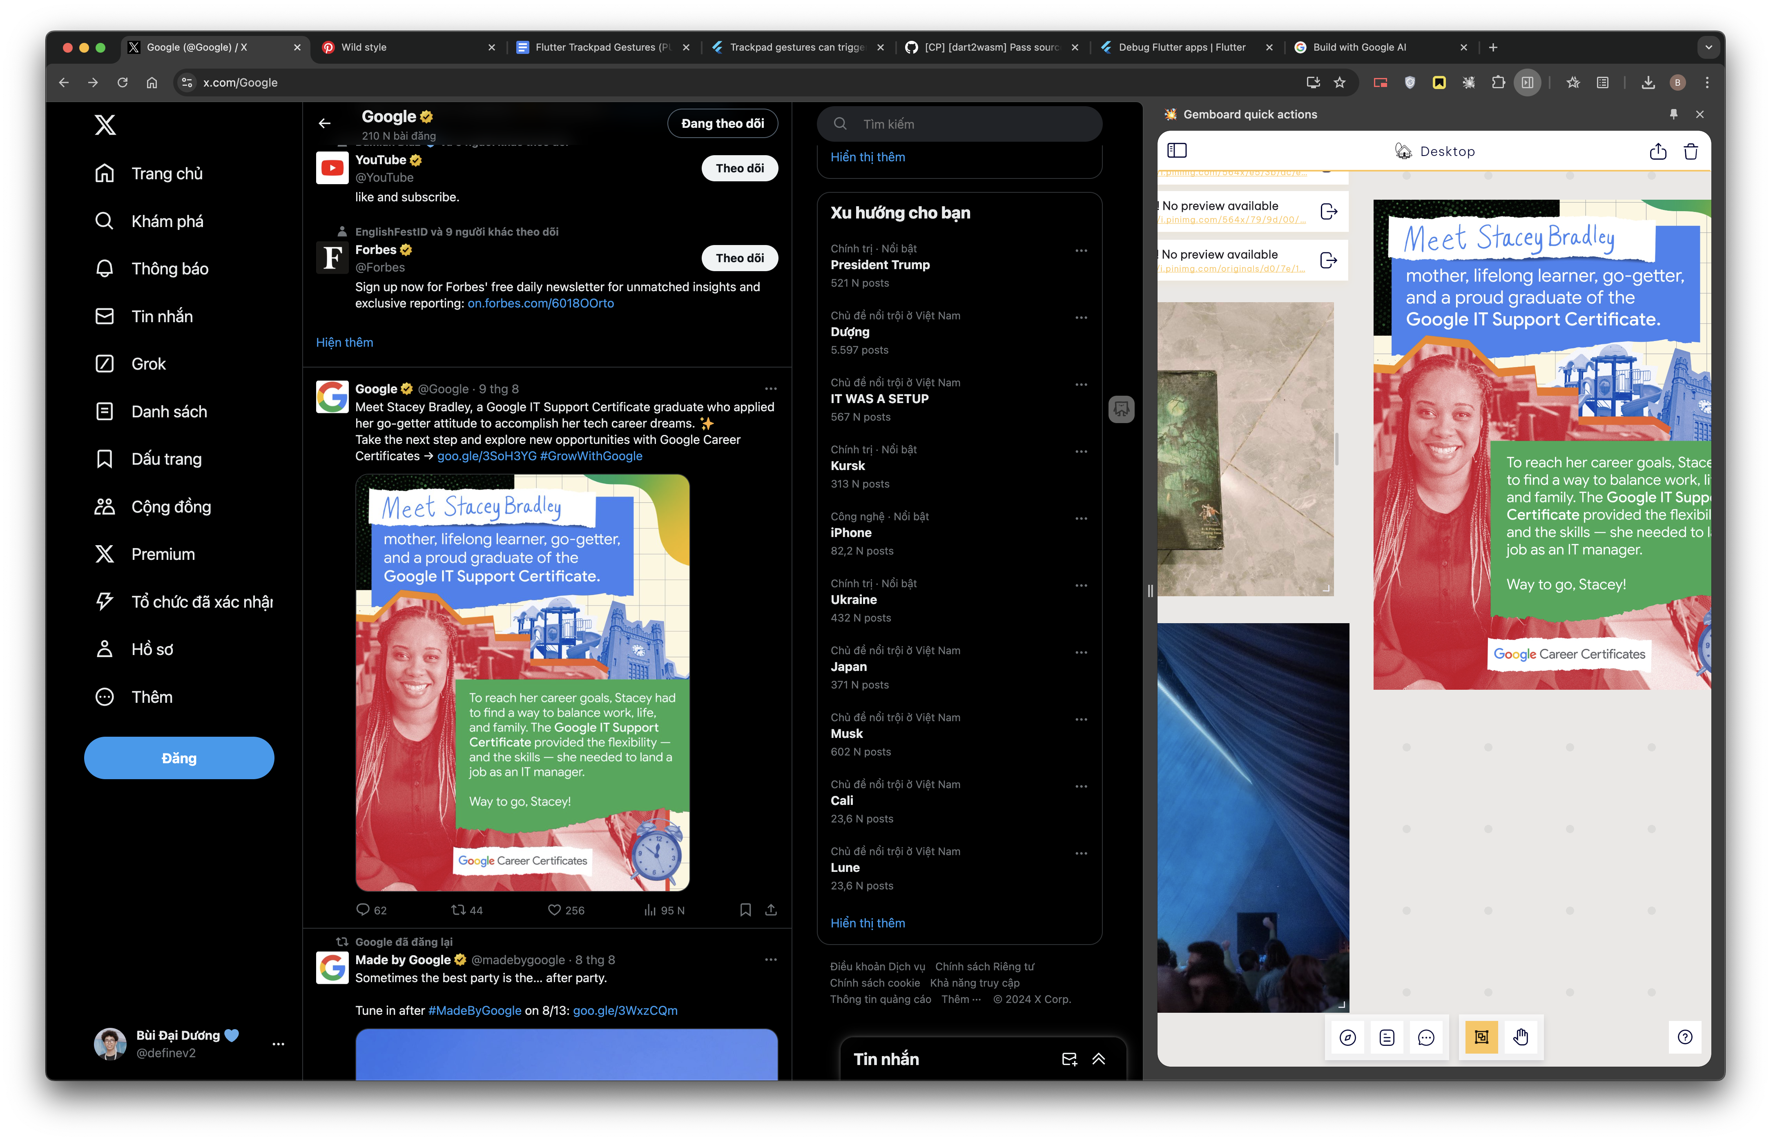Viewport: 1771px width, 1141px height.
Task: Like the Stacey Bradley tweet
Action: click(554, 910)
